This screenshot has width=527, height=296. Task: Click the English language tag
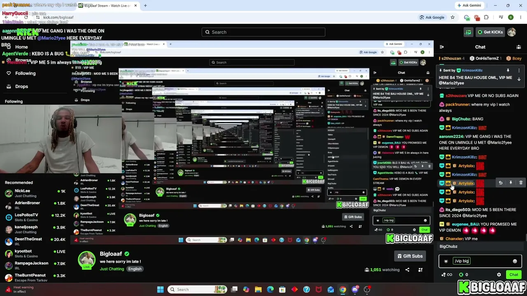tap(135, 269)
